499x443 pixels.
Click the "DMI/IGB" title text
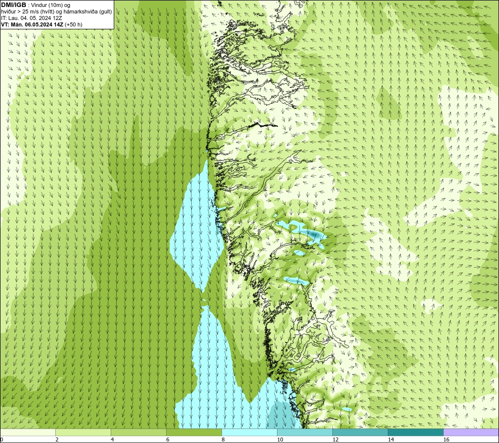[x=13, y=5]
